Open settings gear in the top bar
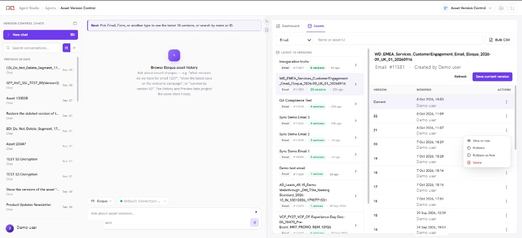The height and width of the screenshot is (238, 522). coord(502,8)
